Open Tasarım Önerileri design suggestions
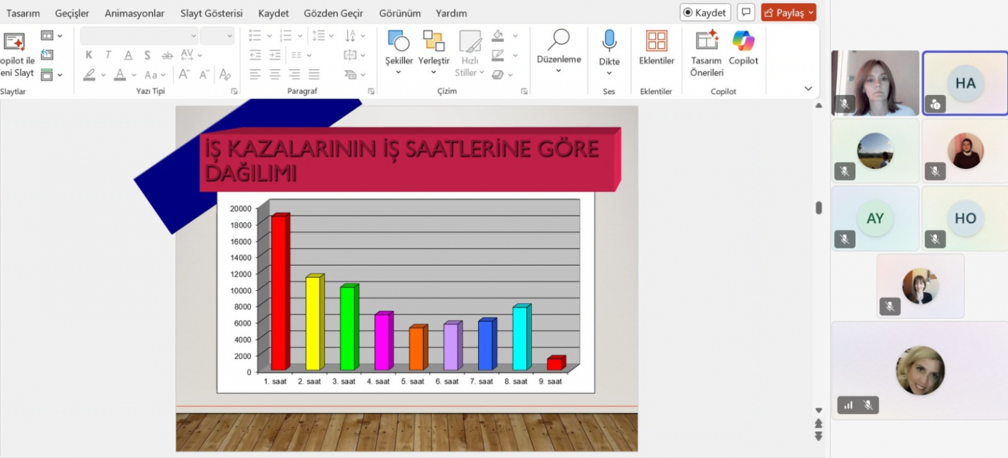 click(x=706, y=41)
